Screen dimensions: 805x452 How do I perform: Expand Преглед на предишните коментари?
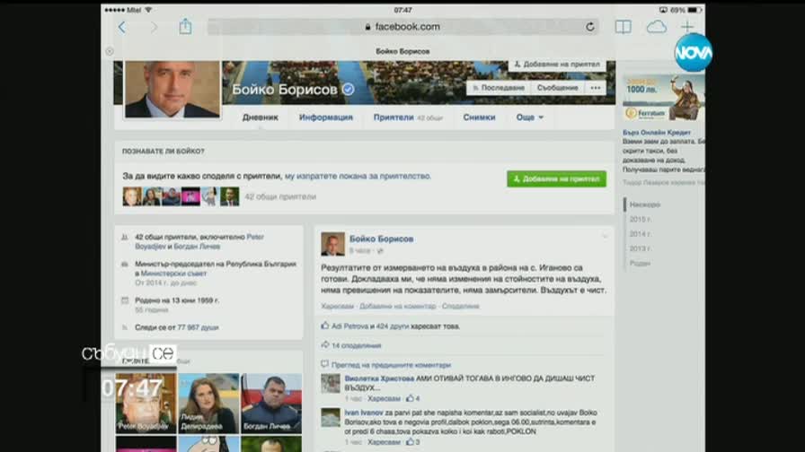coord(391,365)
